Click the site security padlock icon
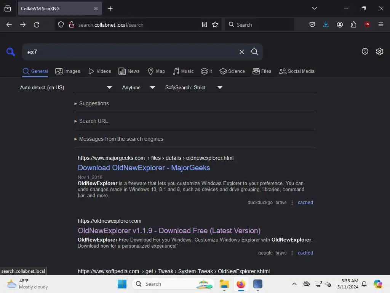 [x=72, y=25]
